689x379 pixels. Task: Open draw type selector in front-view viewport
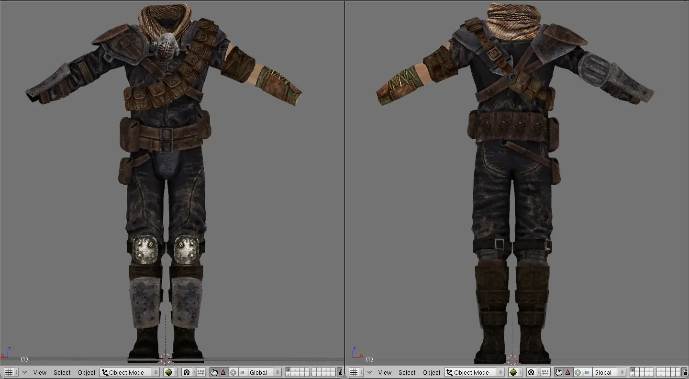click(170, 372)
